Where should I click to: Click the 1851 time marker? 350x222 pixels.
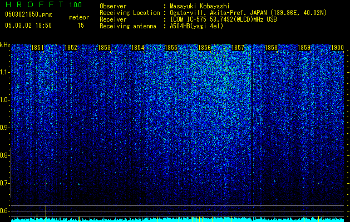pos(37,48)
